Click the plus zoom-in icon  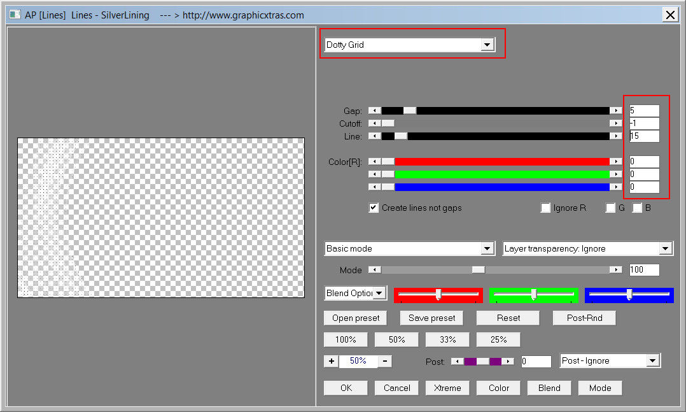[x=331, y=361]
